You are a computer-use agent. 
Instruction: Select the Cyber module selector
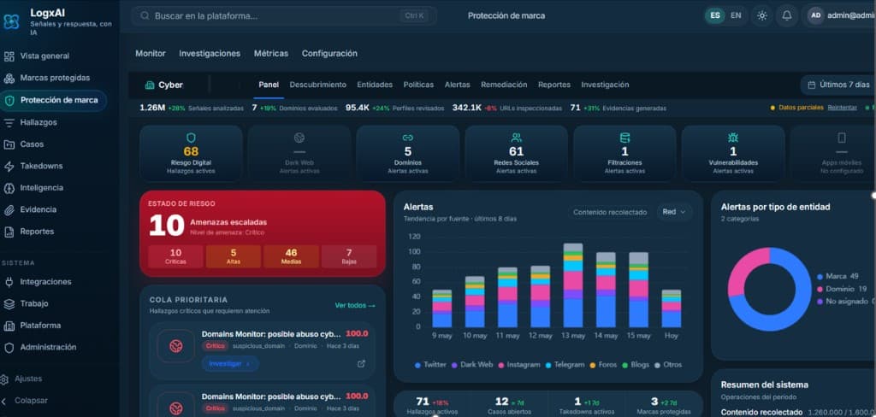point(164,85)
